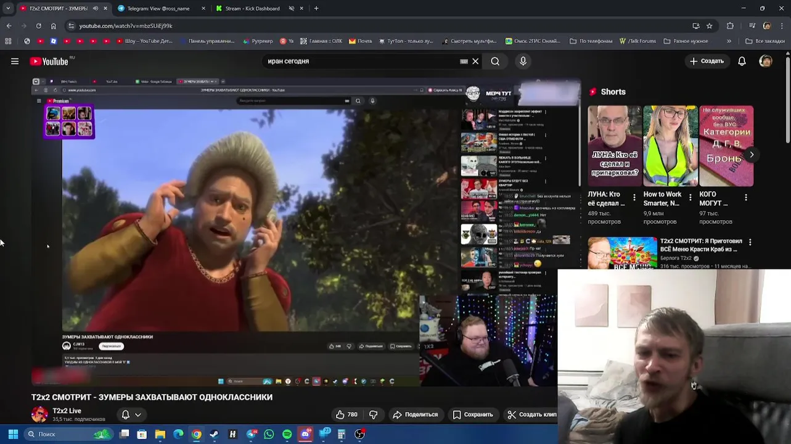The height and width of the screenshot is (444, 791).
Task: Click the Создать клип button
Action: [x=531, y=414]
